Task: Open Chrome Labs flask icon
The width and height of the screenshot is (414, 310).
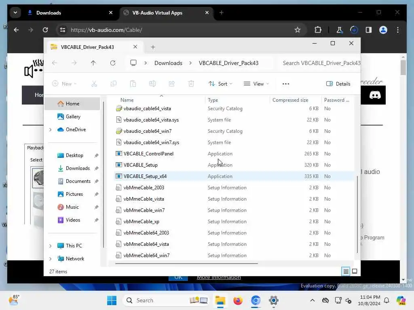Action: pos(339,30)
